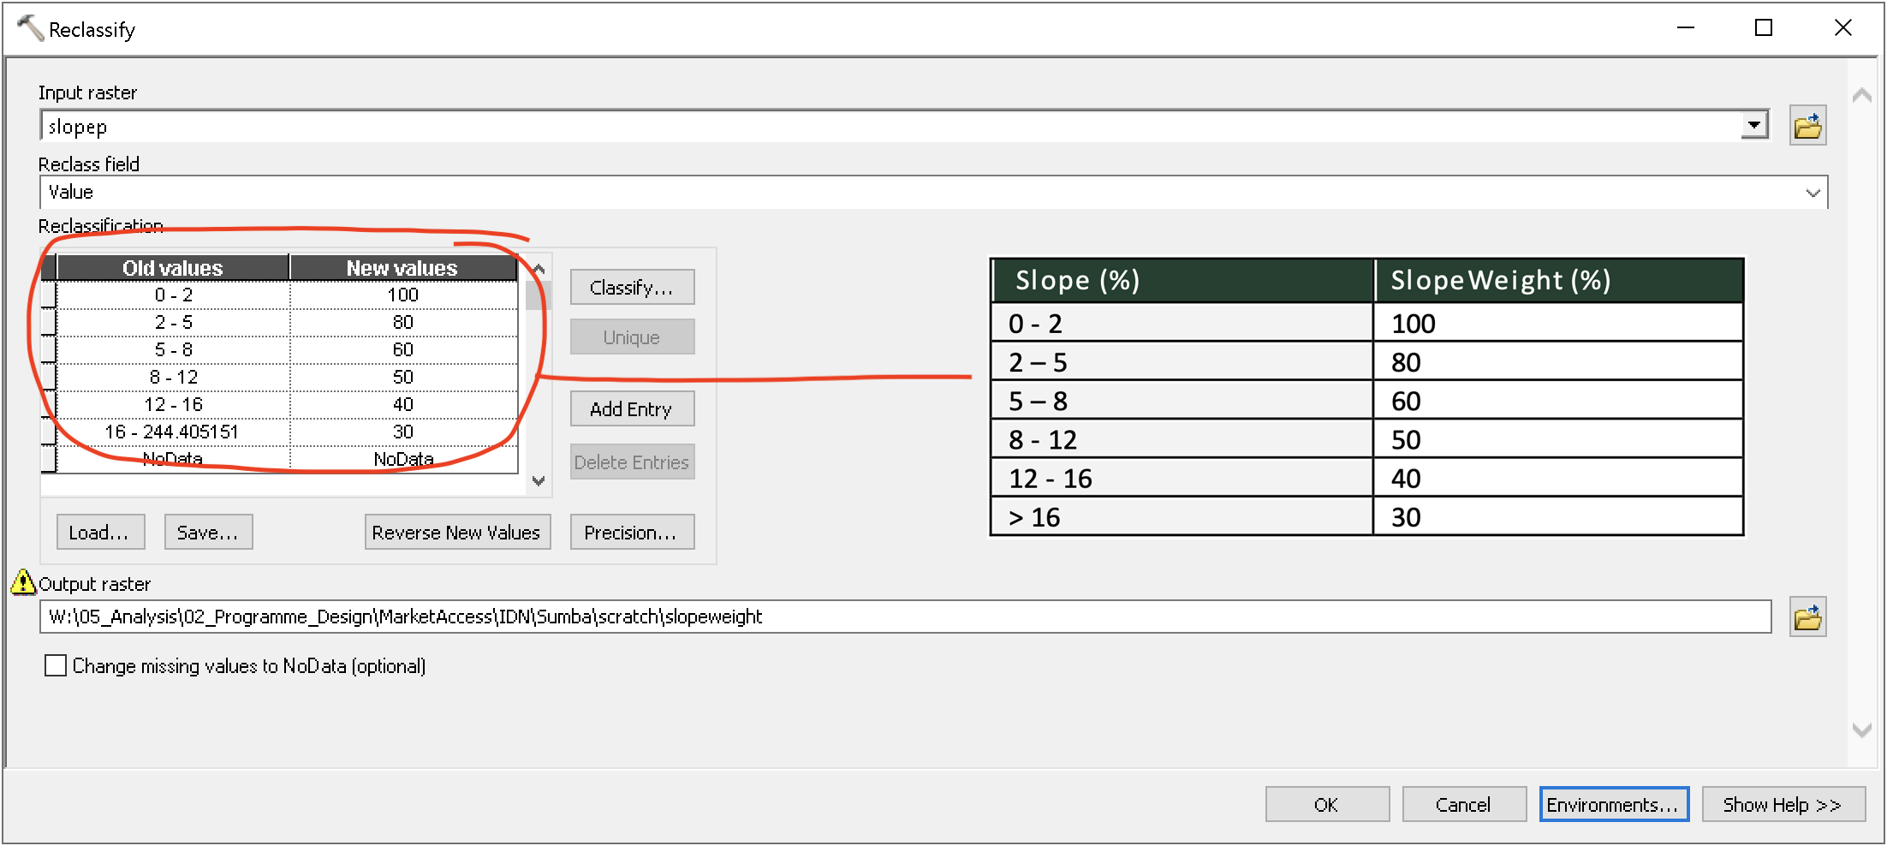Click the Output raster path field
This screenshot has width=1887, height=846.
904,617
